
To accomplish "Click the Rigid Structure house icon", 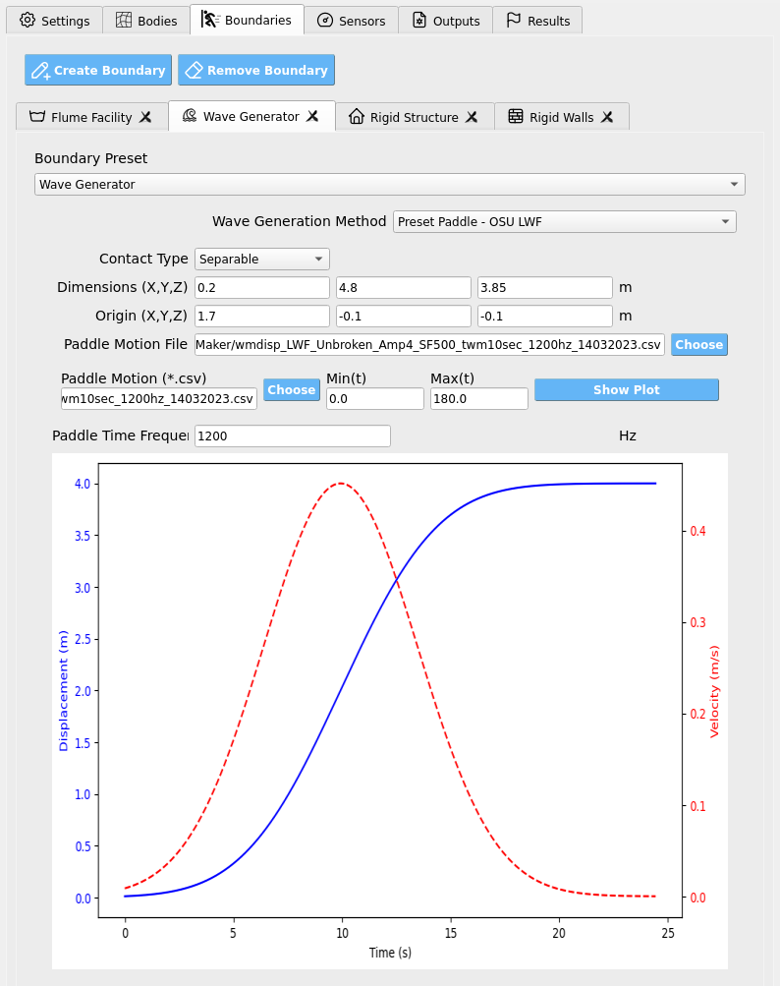I will (x=357, y=116).
